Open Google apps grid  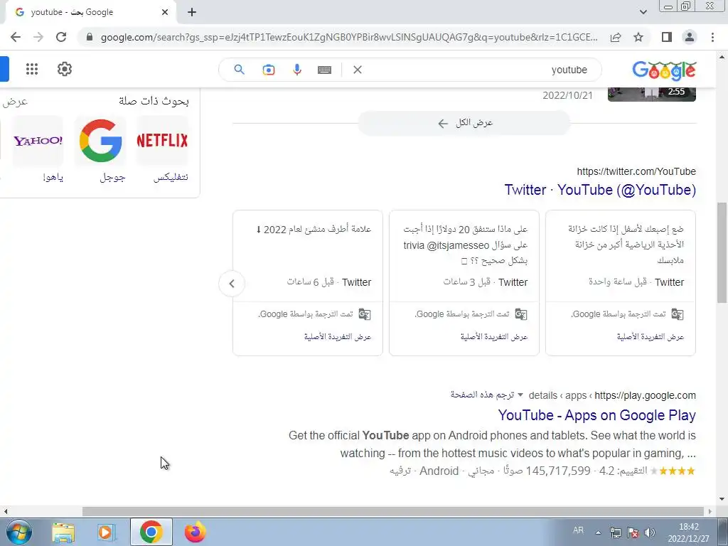tap(32, 69)
